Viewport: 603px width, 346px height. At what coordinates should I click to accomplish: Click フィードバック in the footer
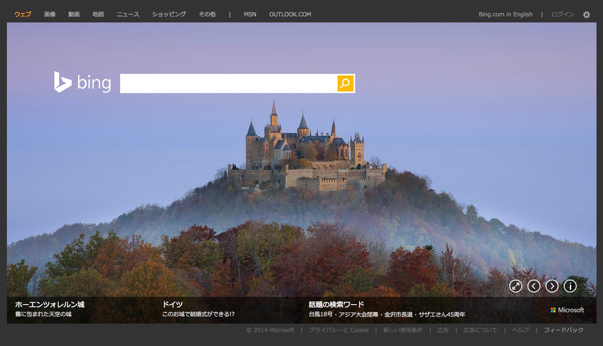564,330
